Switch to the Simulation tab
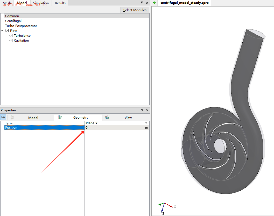This screenshot has width=274, height=216. coord(41,3)
